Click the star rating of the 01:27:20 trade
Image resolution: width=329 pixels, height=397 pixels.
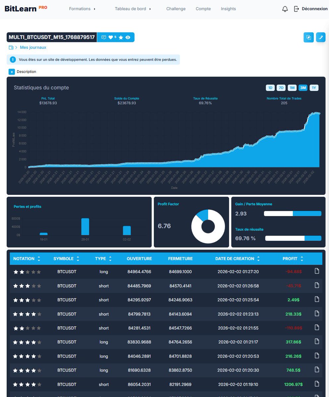(27, 272)
